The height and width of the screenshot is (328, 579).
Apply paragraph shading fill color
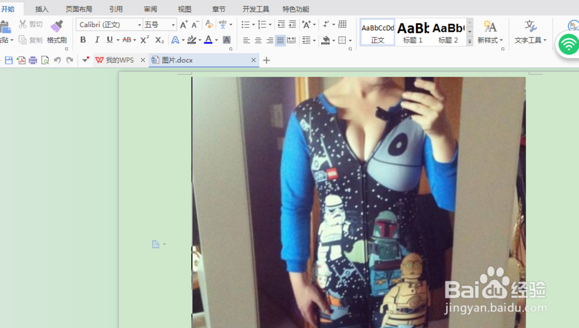(325, 40)
